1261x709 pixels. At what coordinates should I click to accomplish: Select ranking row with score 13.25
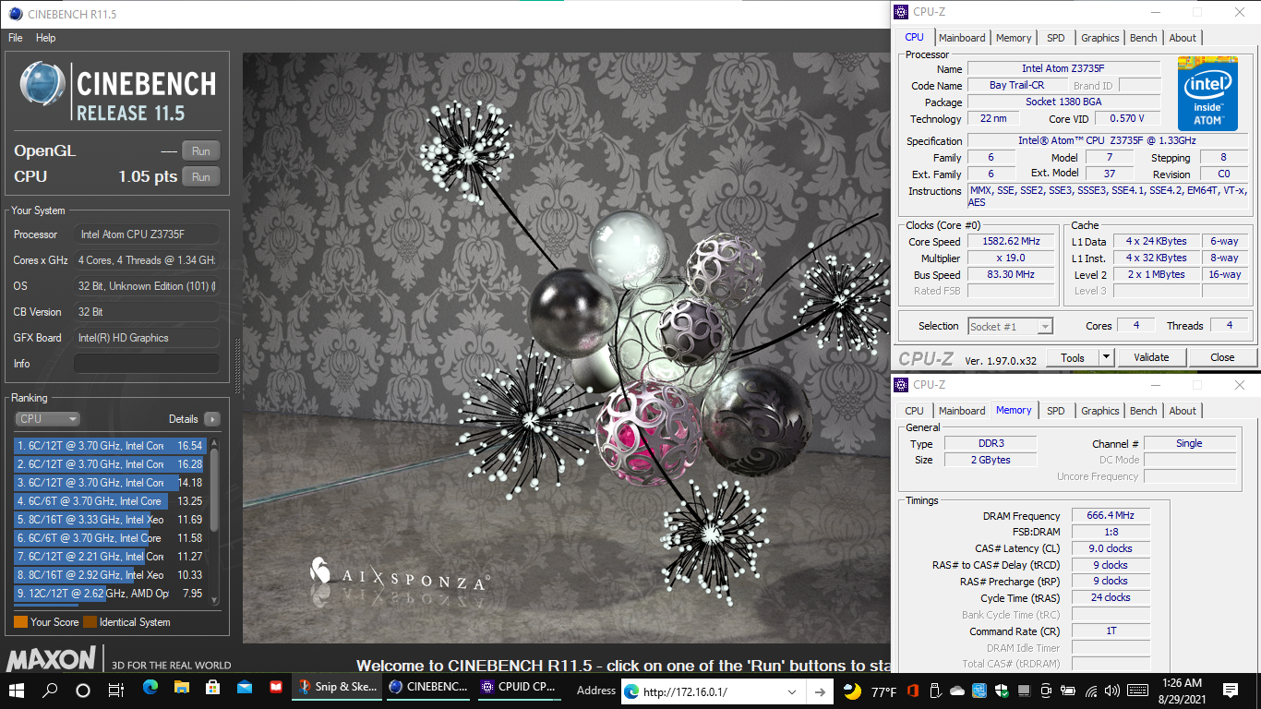coord(111,500)
